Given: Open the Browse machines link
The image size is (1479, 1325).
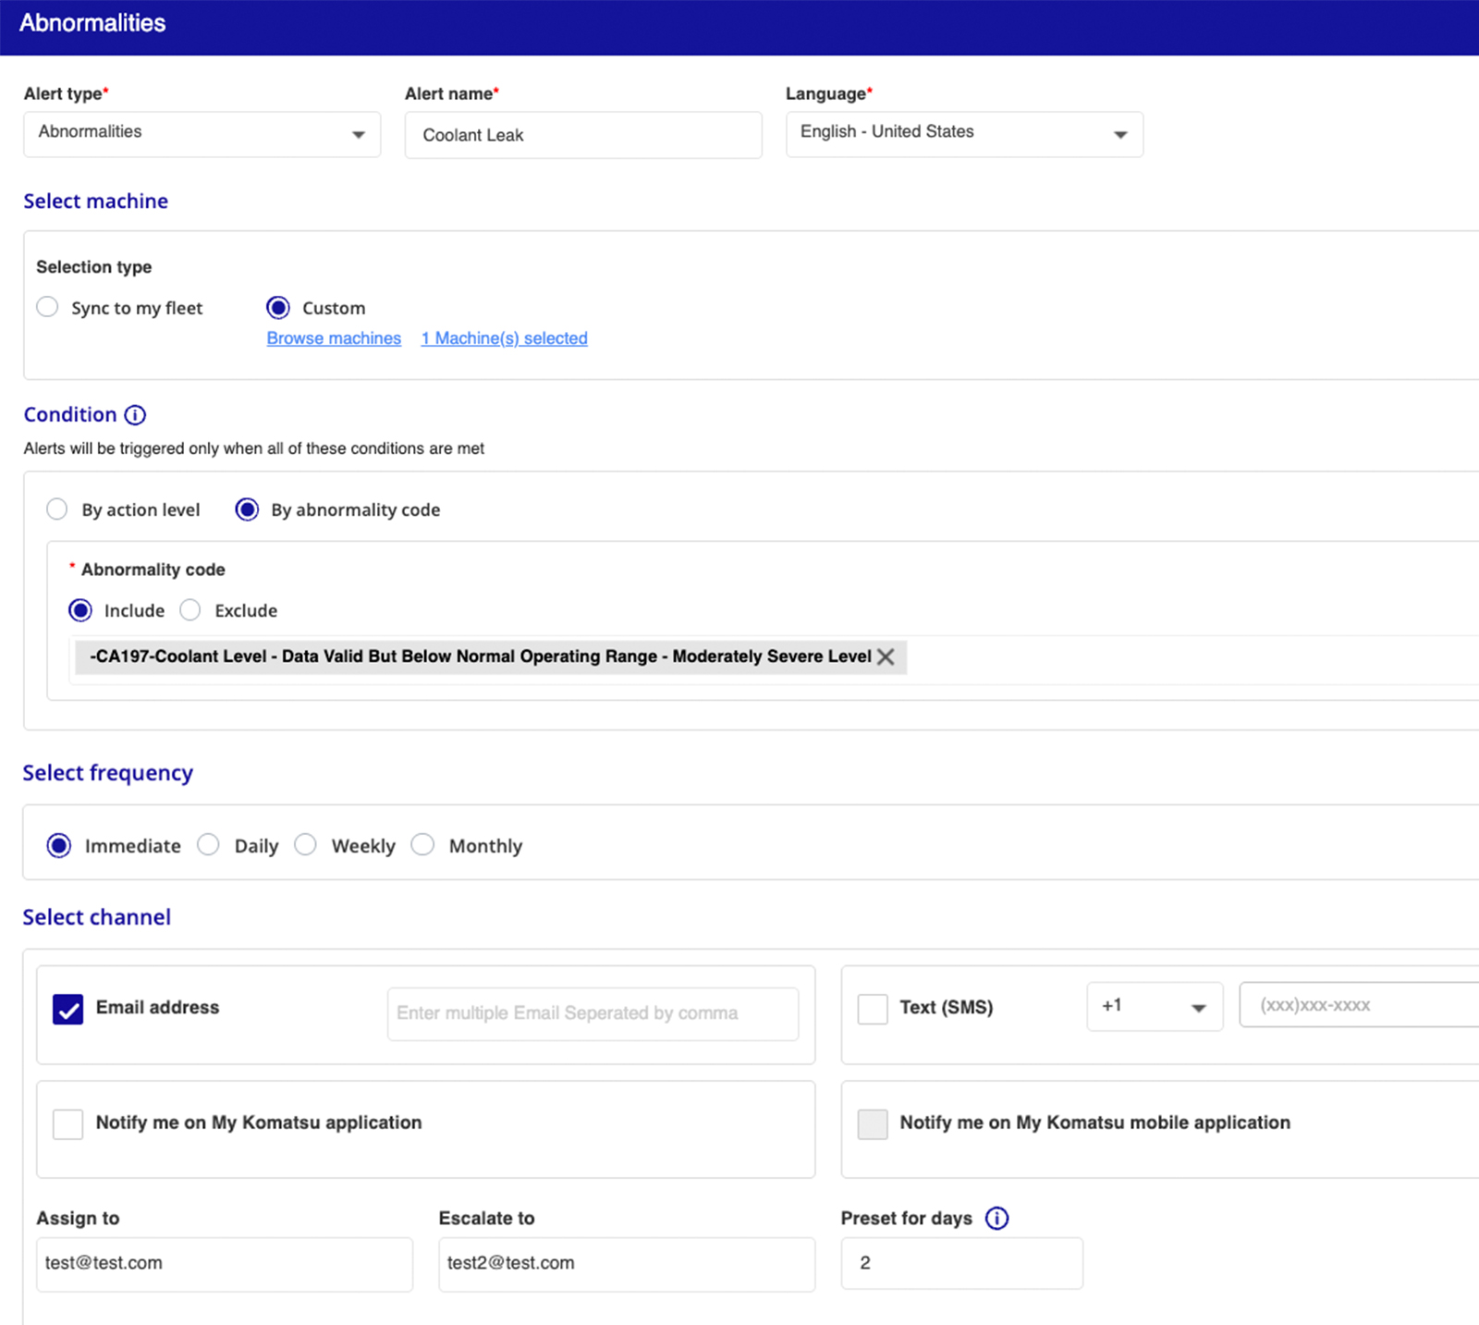Looking at the screenshot, I should [x=334, y=338].
